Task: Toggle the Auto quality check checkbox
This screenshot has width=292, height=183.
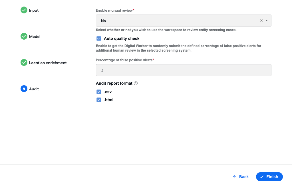Action: tap(99, 38)
